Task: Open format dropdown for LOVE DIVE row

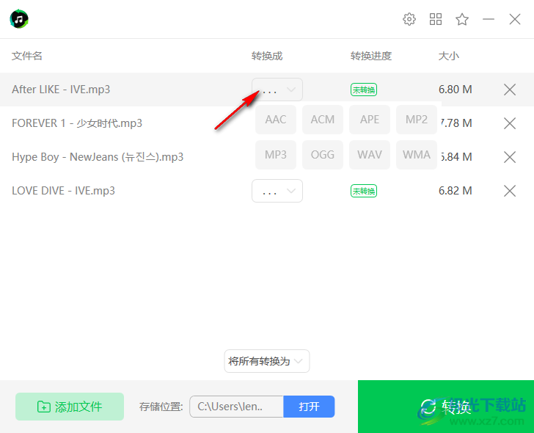Action: [x=277, y=191]
